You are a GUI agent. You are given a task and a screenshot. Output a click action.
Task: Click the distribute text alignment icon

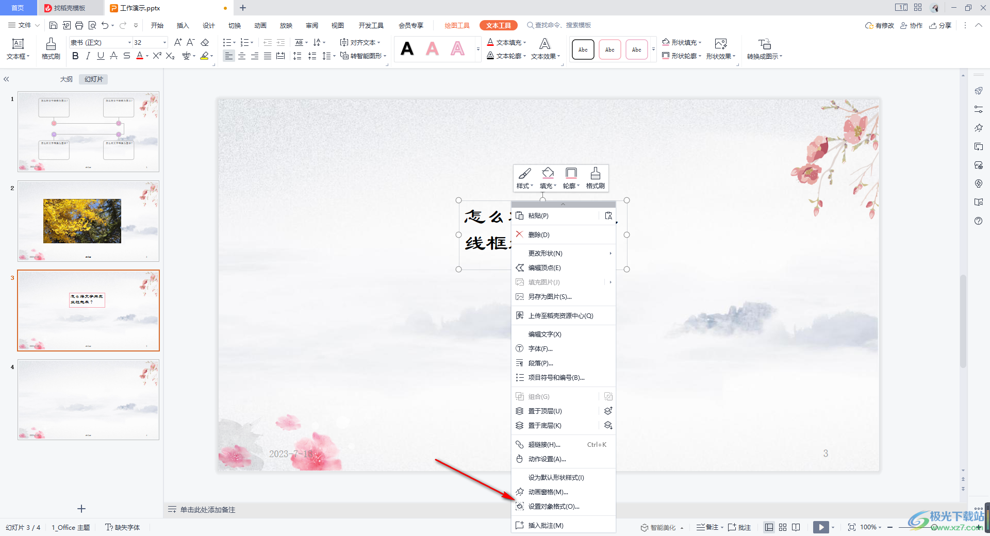point(280,56)
